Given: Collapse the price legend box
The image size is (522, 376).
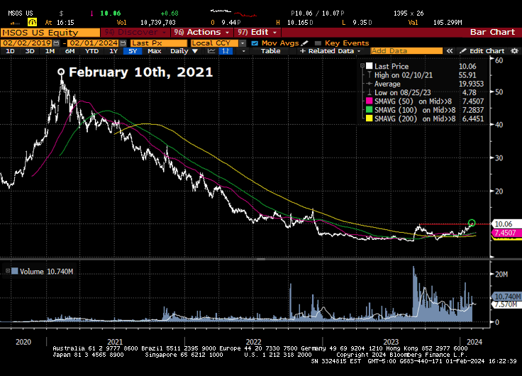Looking at the screenshot, I should [362, 66].
